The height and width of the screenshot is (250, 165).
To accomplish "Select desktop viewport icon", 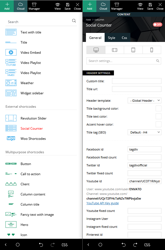I will click(x=96, y=50).
